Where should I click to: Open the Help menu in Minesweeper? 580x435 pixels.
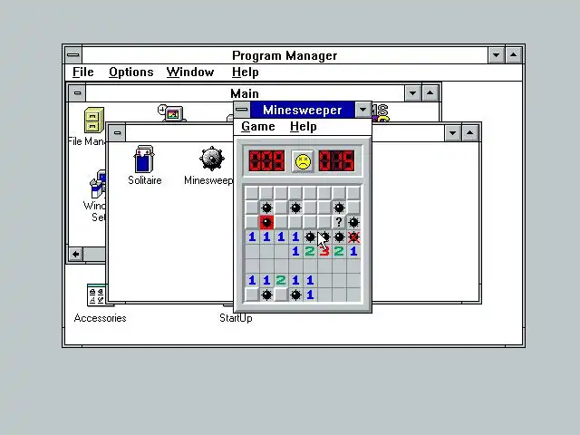[303, 127]
